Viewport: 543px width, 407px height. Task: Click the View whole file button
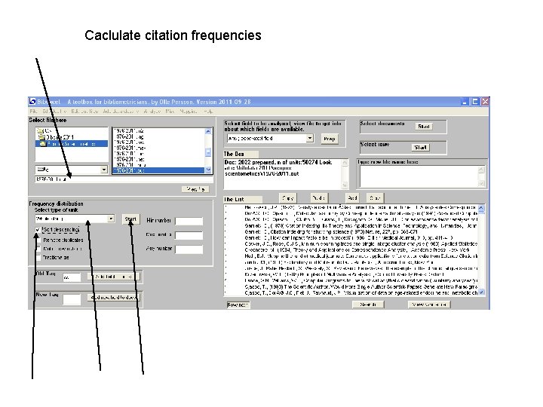[429, 304]
